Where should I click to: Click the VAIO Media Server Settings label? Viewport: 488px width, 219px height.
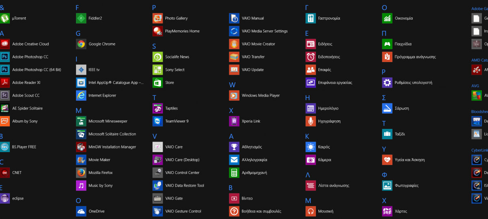pyautogui.click(x=265, y=31)
